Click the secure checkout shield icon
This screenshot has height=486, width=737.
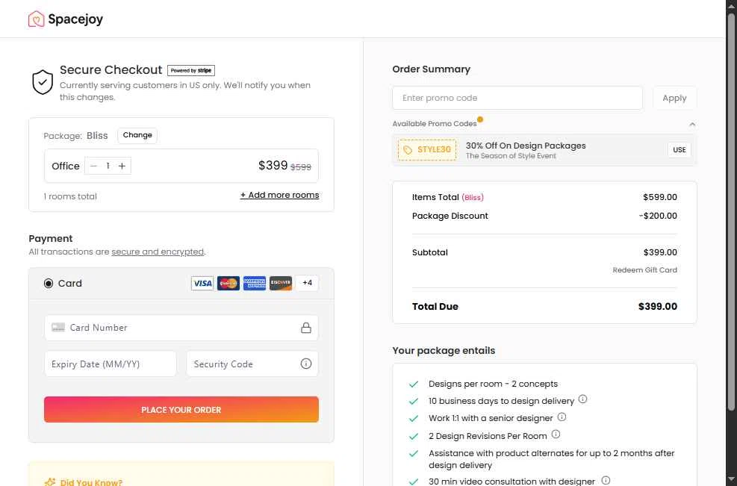43,82
